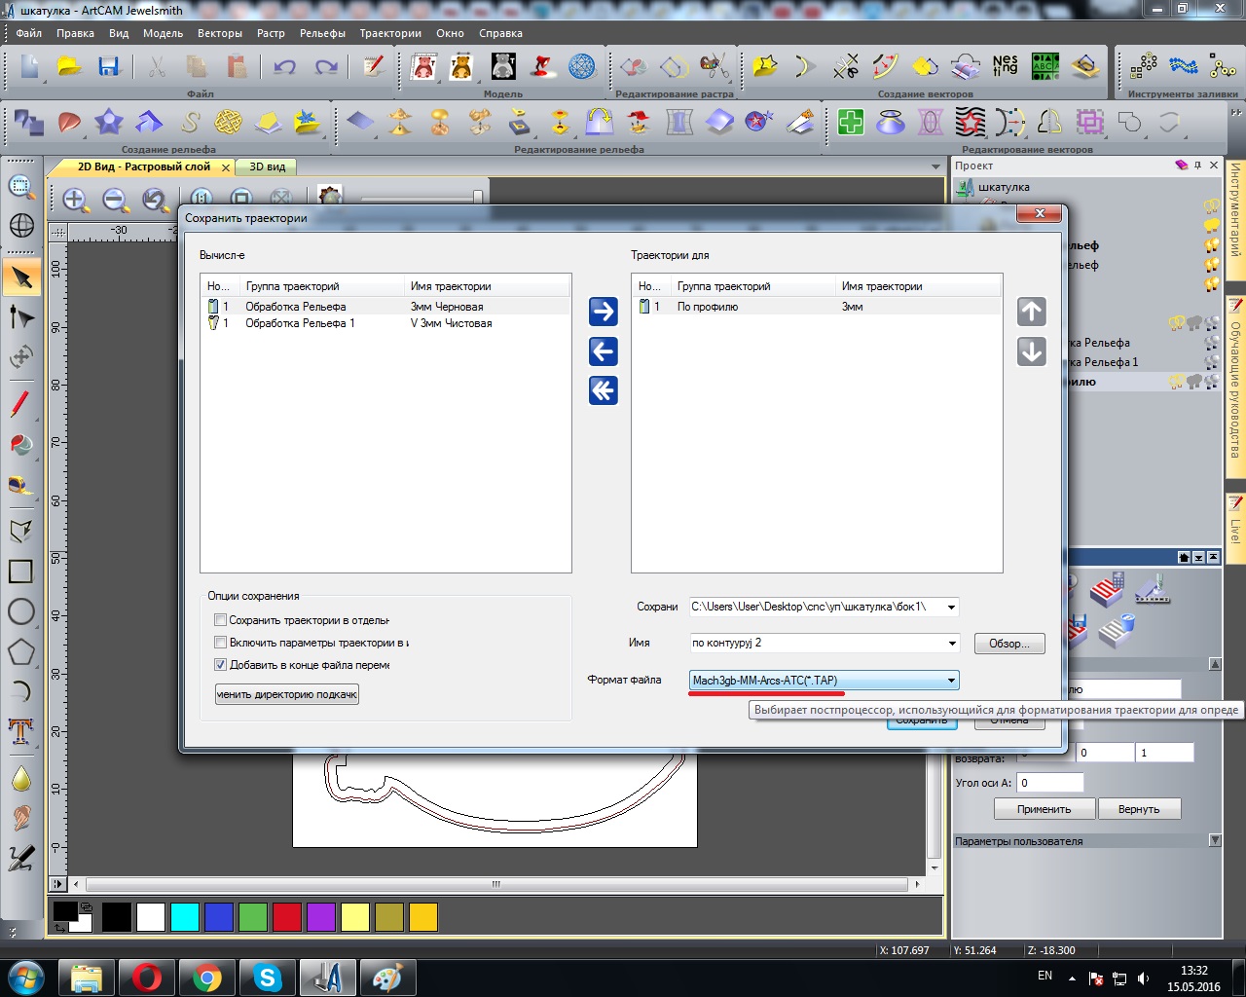This screenshot has width=1246, height=997.
Task: Select the blue star relief icon
Action: 108,122
